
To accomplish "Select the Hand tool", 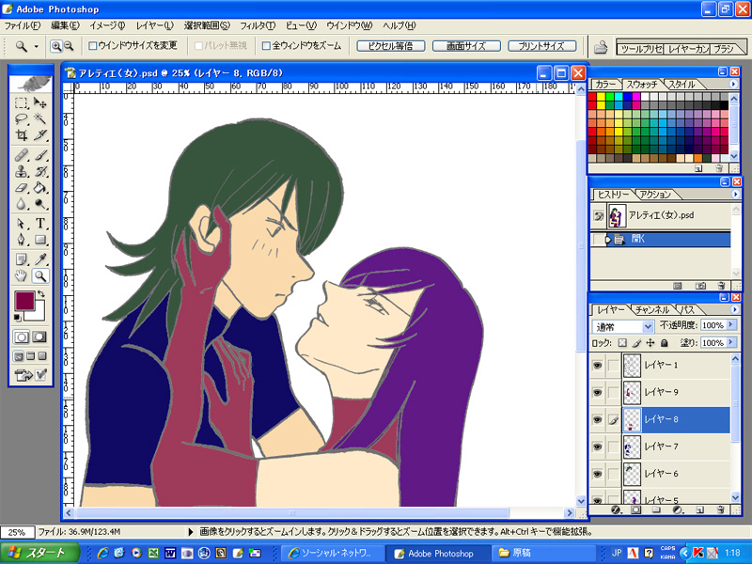I will (21, 275).
